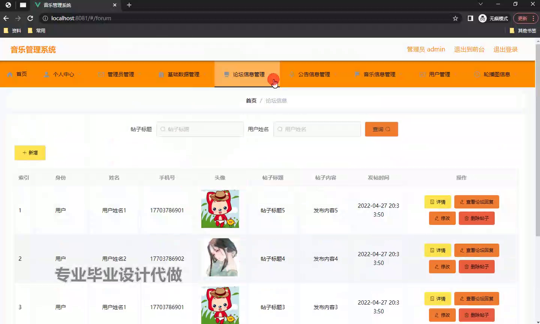This screenshot has width=540, height=324.
Task: Click the 更新 browser update button
Action: pos(522,18)
